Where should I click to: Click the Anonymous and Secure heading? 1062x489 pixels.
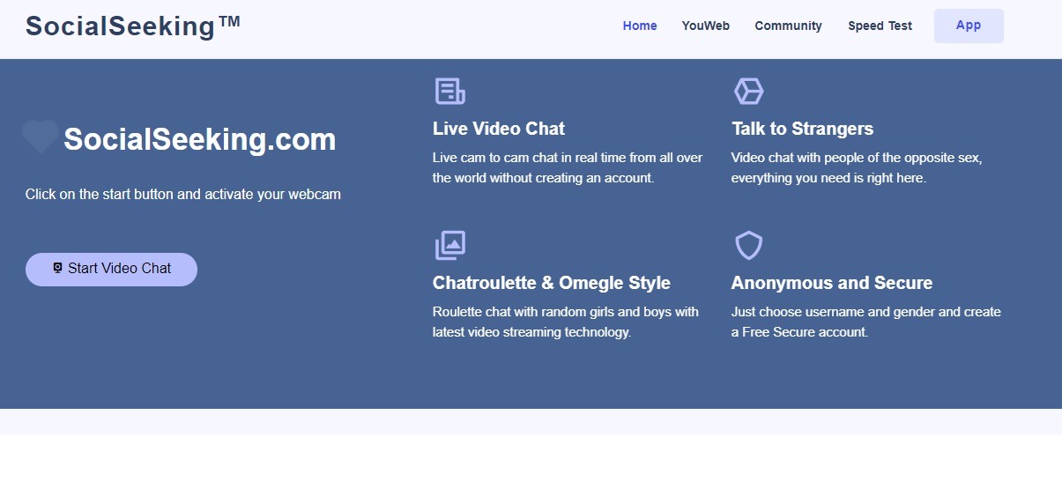coord(832,283)
